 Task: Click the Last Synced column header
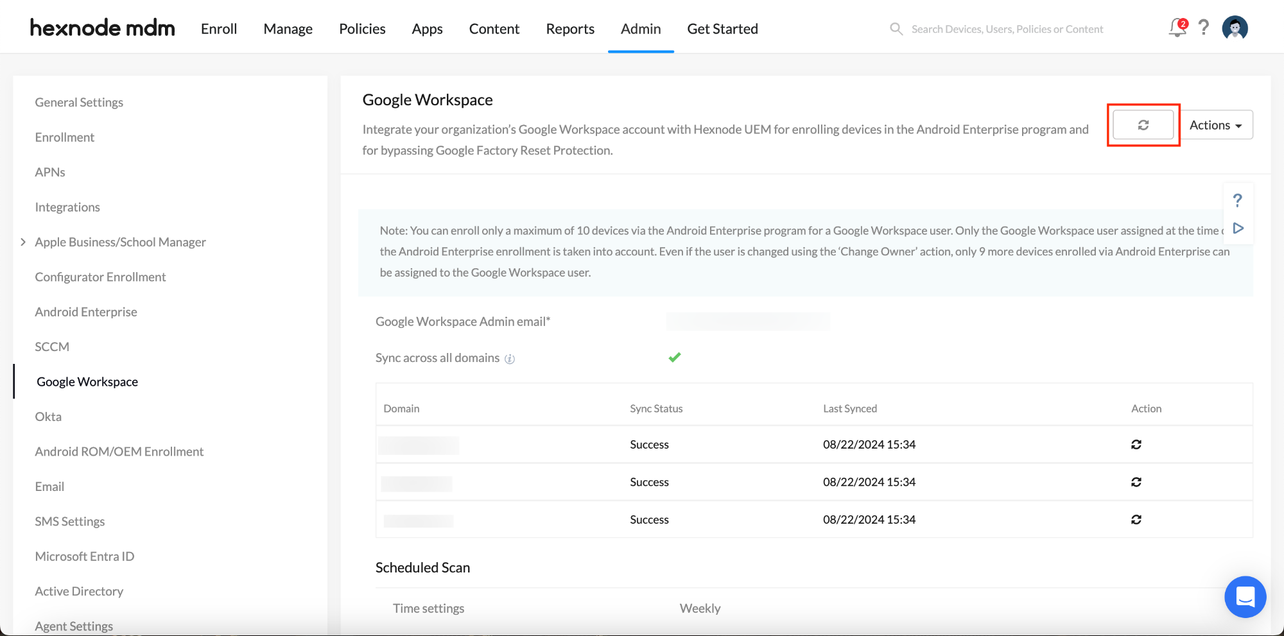850,409
